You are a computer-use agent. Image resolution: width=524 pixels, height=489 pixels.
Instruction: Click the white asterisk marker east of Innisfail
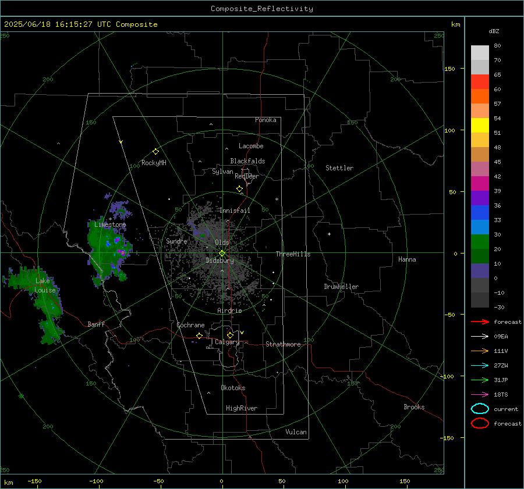pyautogui.click(x=277, y=199)
